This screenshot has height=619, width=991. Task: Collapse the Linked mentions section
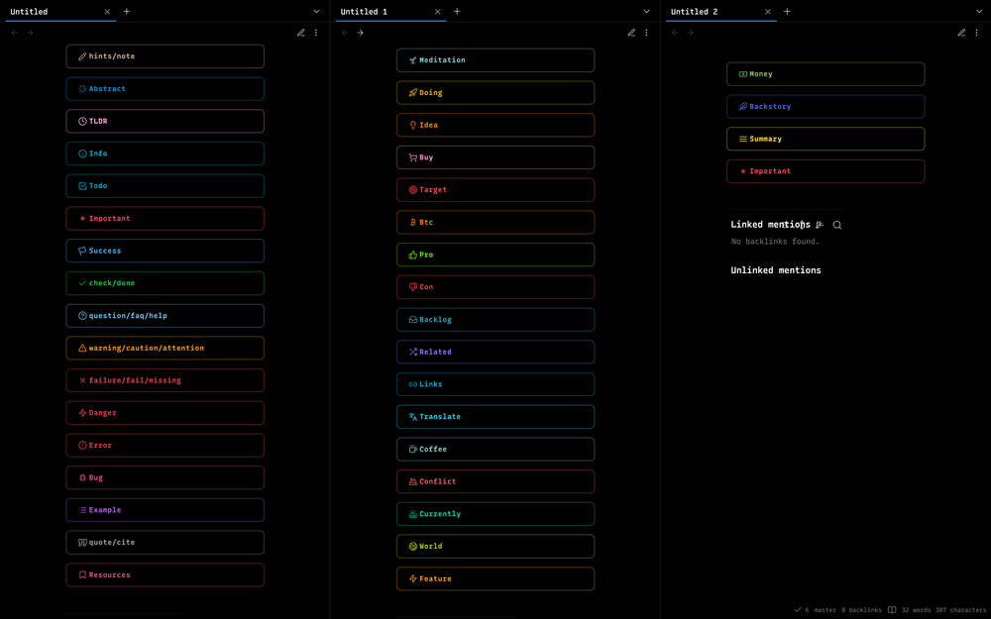(x=770, y=225)
